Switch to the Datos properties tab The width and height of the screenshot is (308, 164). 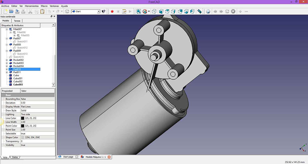pyautogui.click(x=15, y=157)
